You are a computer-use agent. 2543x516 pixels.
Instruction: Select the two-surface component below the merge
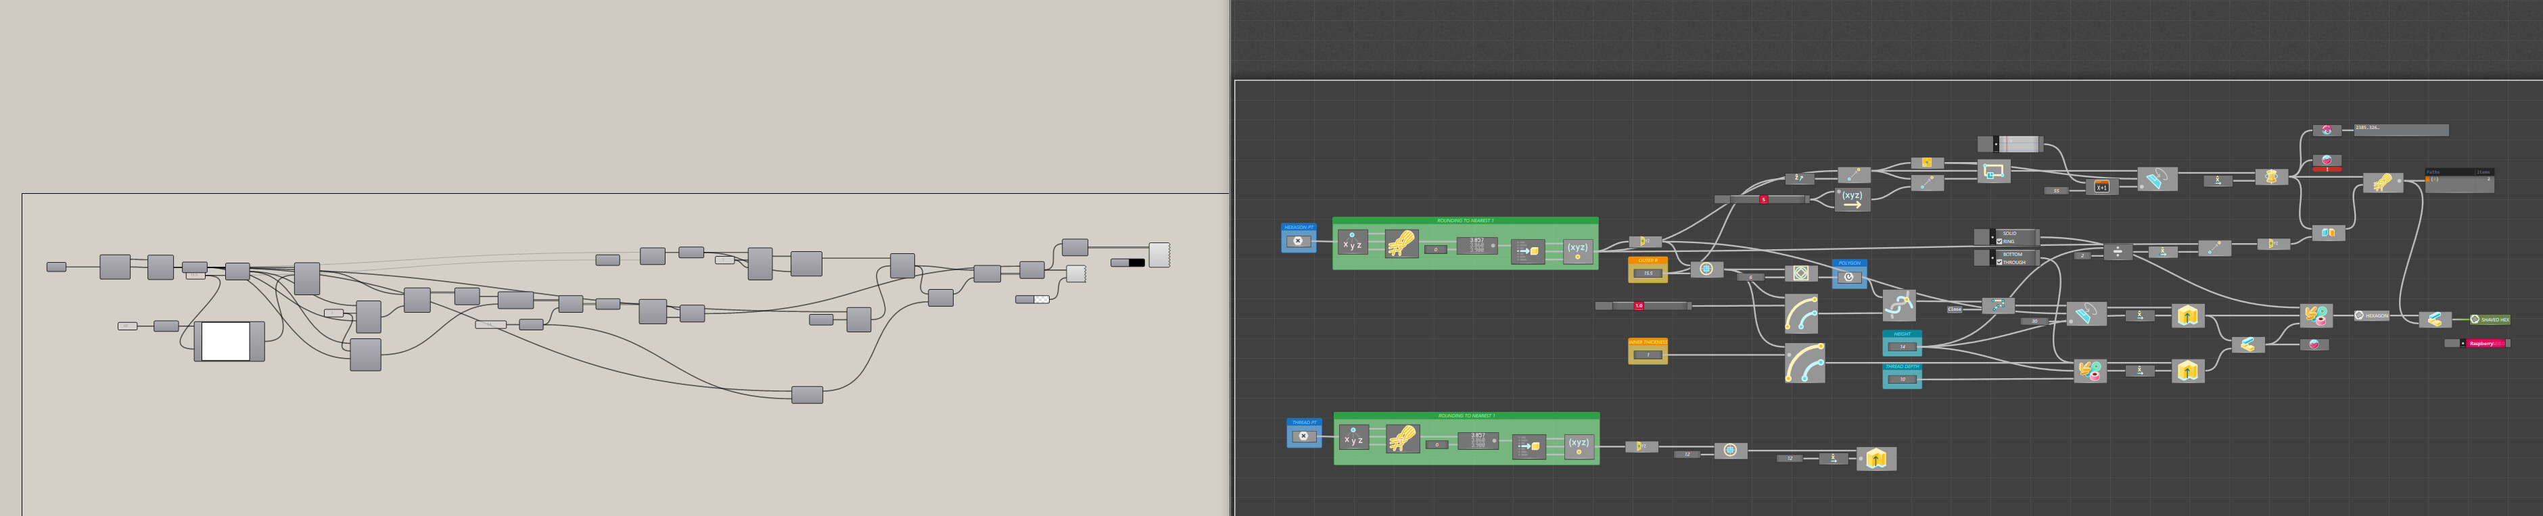coord(2328,233)
